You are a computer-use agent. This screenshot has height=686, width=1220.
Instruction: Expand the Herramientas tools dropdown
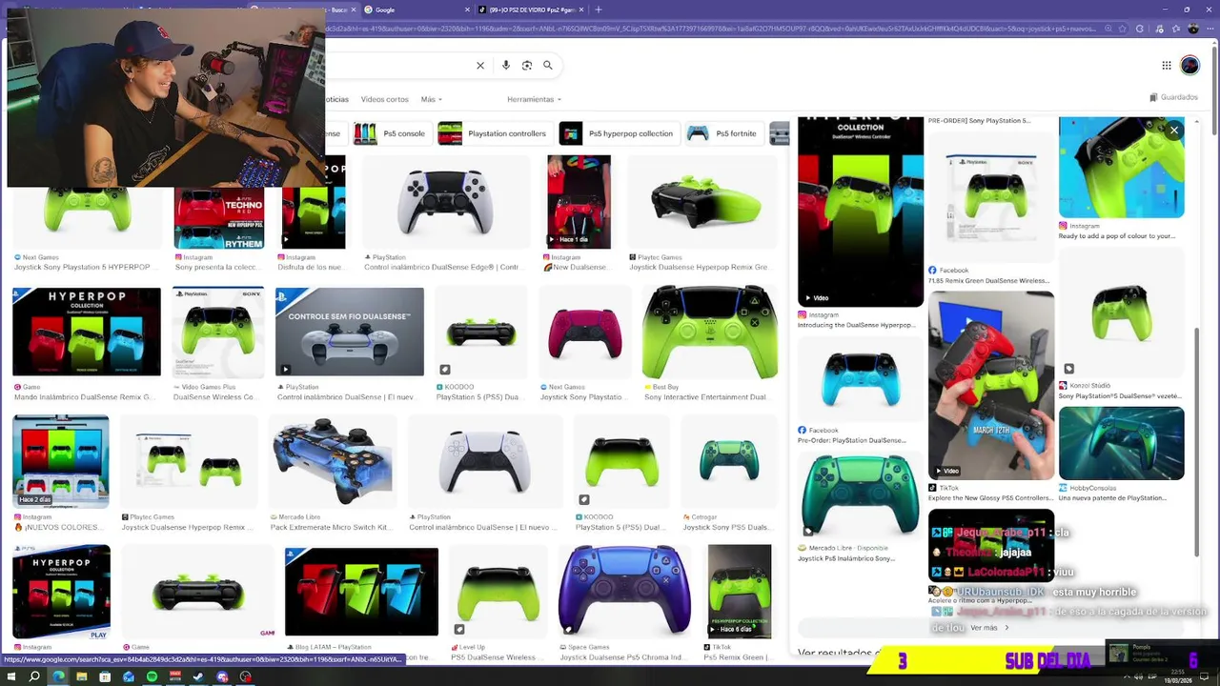coord(534,99)
